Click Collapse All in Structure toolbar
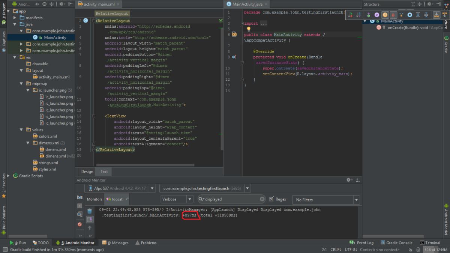 (x=426, y=15)
